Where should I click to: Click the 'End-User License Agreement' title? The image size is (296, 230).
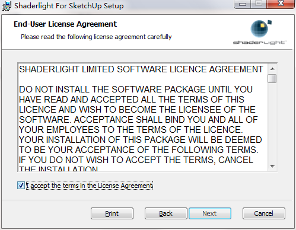pyautogui.click(x=65, y=24)
